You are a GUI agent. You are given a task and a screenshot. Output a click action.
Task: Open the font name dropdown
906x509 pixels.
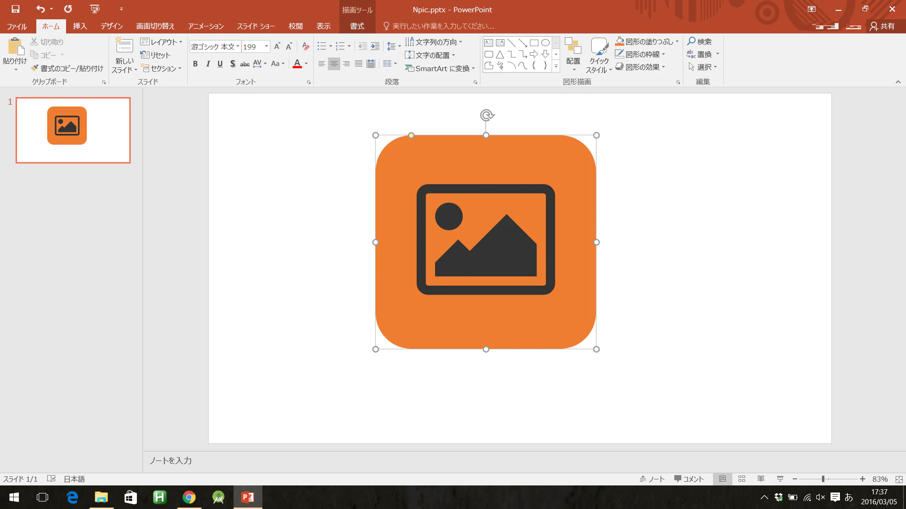tap(238, 46)
